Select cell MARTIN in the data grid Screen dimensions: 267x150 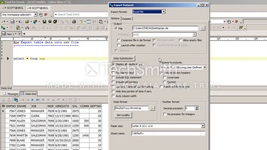click(x=23, y=135)
